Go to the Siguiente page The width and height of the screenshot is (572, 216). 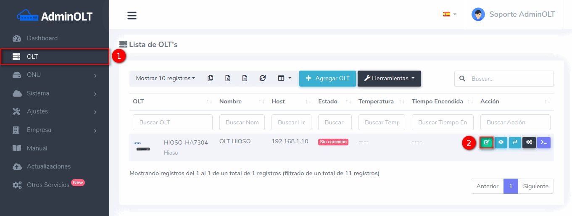click(535, 186)
